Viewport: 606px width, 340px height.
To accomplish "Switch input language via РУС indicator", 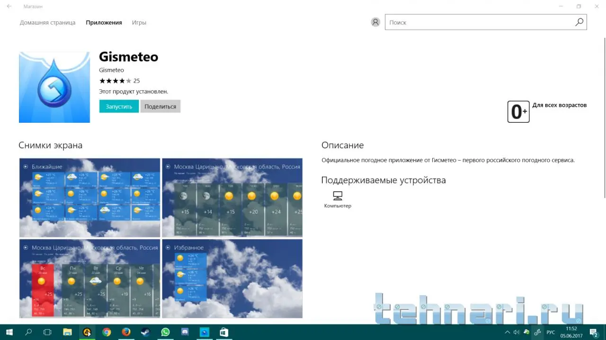I will pyautogui.click(x=551, y=332).
